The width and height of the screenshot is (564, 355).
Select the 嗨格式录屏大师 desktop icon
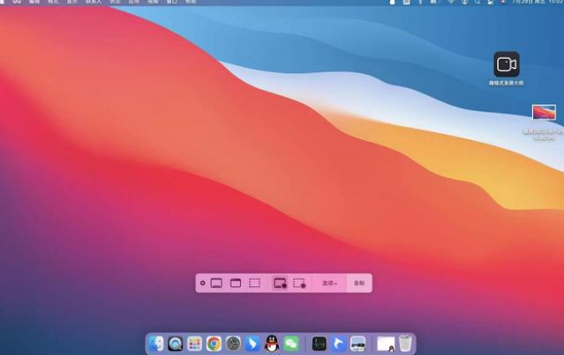tap(506, 64)
